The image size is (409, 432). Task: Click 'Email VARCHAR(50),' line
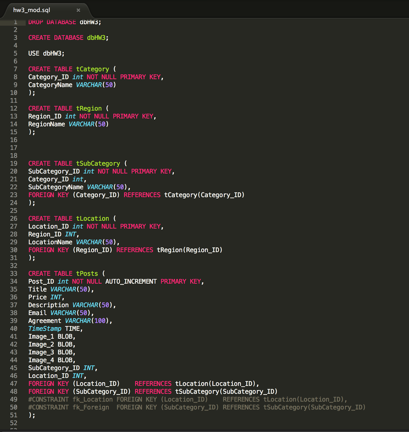[x=61, y=313]
